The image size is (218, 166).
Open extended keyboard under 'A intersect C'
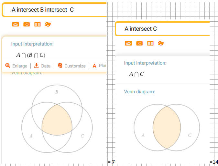click(128, 43)
